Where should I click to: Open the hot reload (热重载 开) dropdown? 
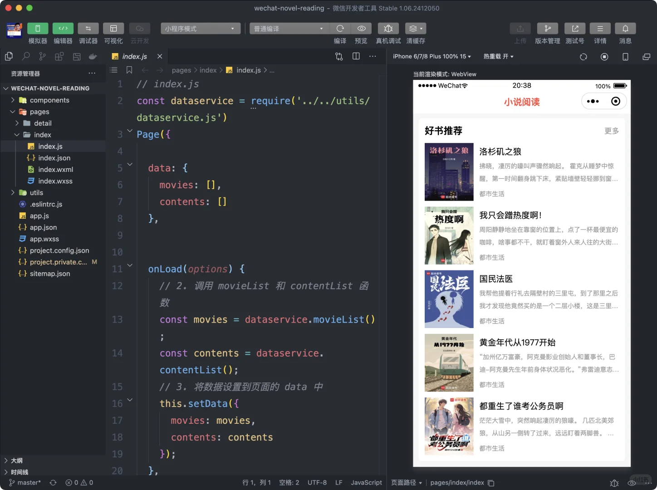(x=498, y=56)
